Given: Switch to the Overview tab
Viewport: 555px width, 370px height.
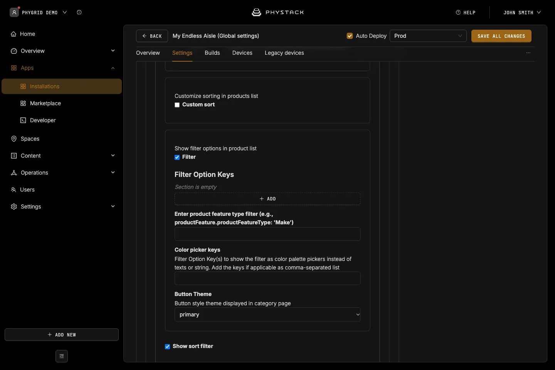Looking at the screenshot, I should click(x=148, y=53).
